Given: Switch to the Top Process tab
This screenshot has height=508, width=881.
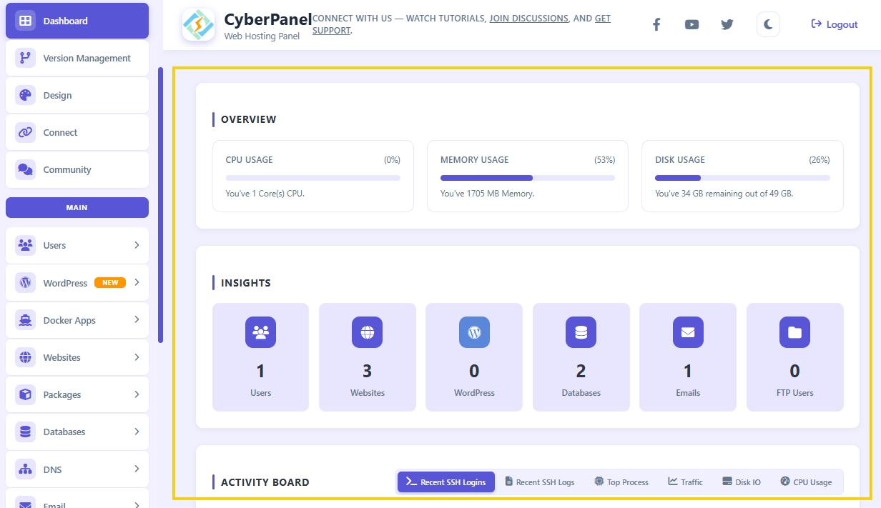Looking at the screenshot, I should (621, 482).
